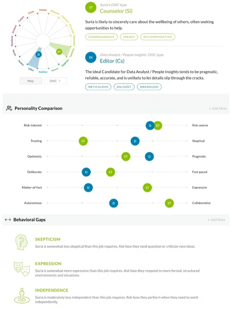Screen dimensions: 232x309
Task: Add Note to Behavioral Gaps section
Action: tap(216, 220)
